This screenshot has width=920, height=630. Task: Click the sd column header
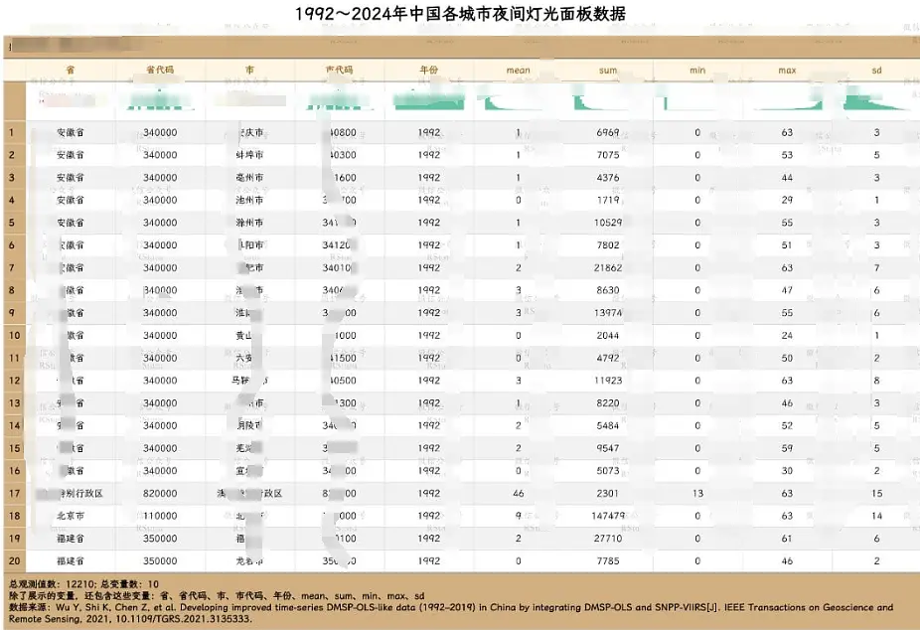click(x=876, y=71)
